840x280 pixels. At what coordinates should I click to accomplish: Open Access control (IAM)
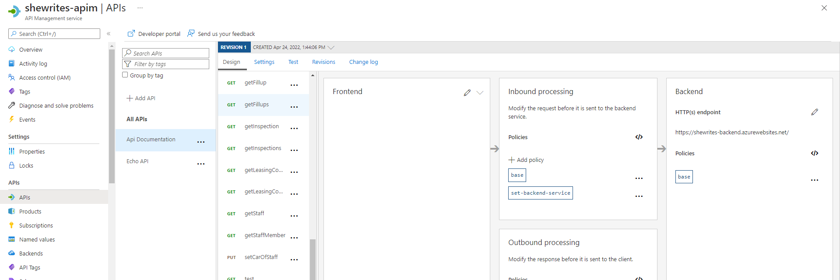tap(45, 77)
